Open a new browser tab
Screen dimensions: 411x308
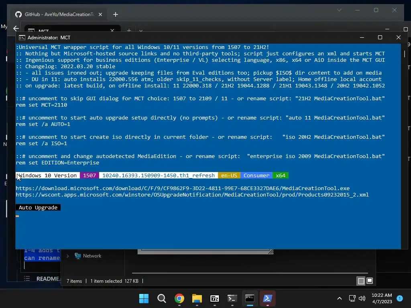click(x=116, y=14)
